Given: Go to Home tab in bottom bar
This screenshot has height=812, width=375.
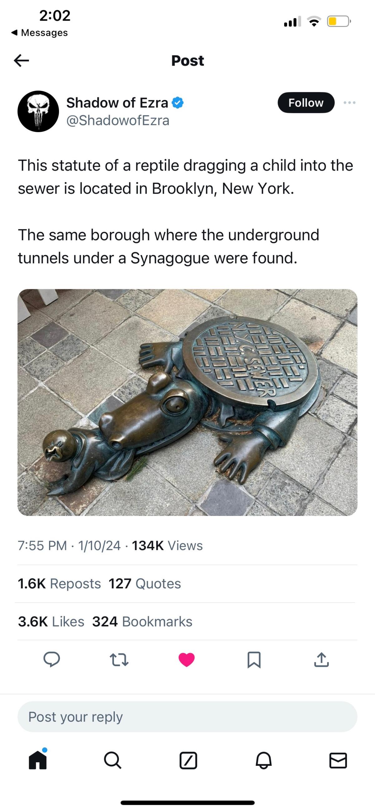Looking at the screenshot, I should click(38, 760).
